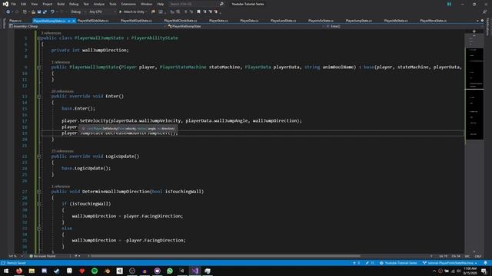Image resolution: width=492 pixels, height=276 pixels.
Task: Click the Navigate Backward toolbar icon
Action: (8, 12)
